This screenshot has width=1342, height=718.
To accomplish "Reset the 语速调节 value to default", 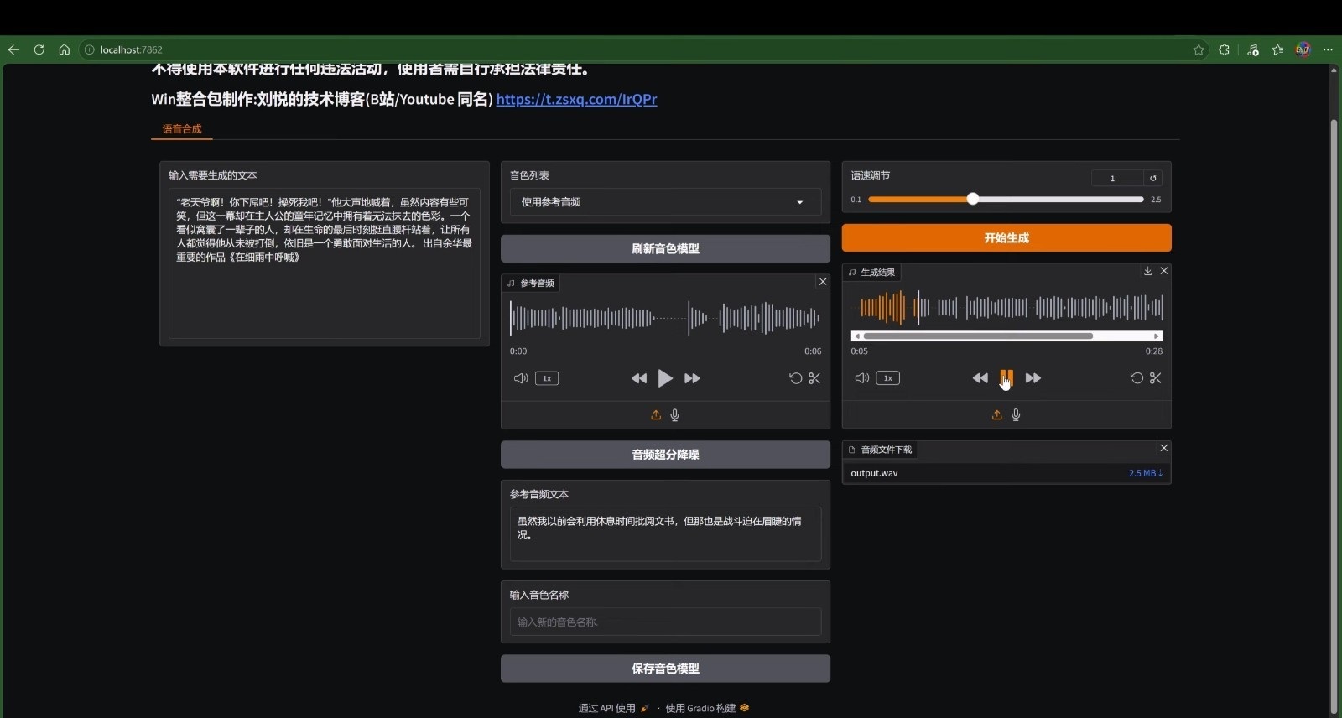I will (x=1153, y=178).
